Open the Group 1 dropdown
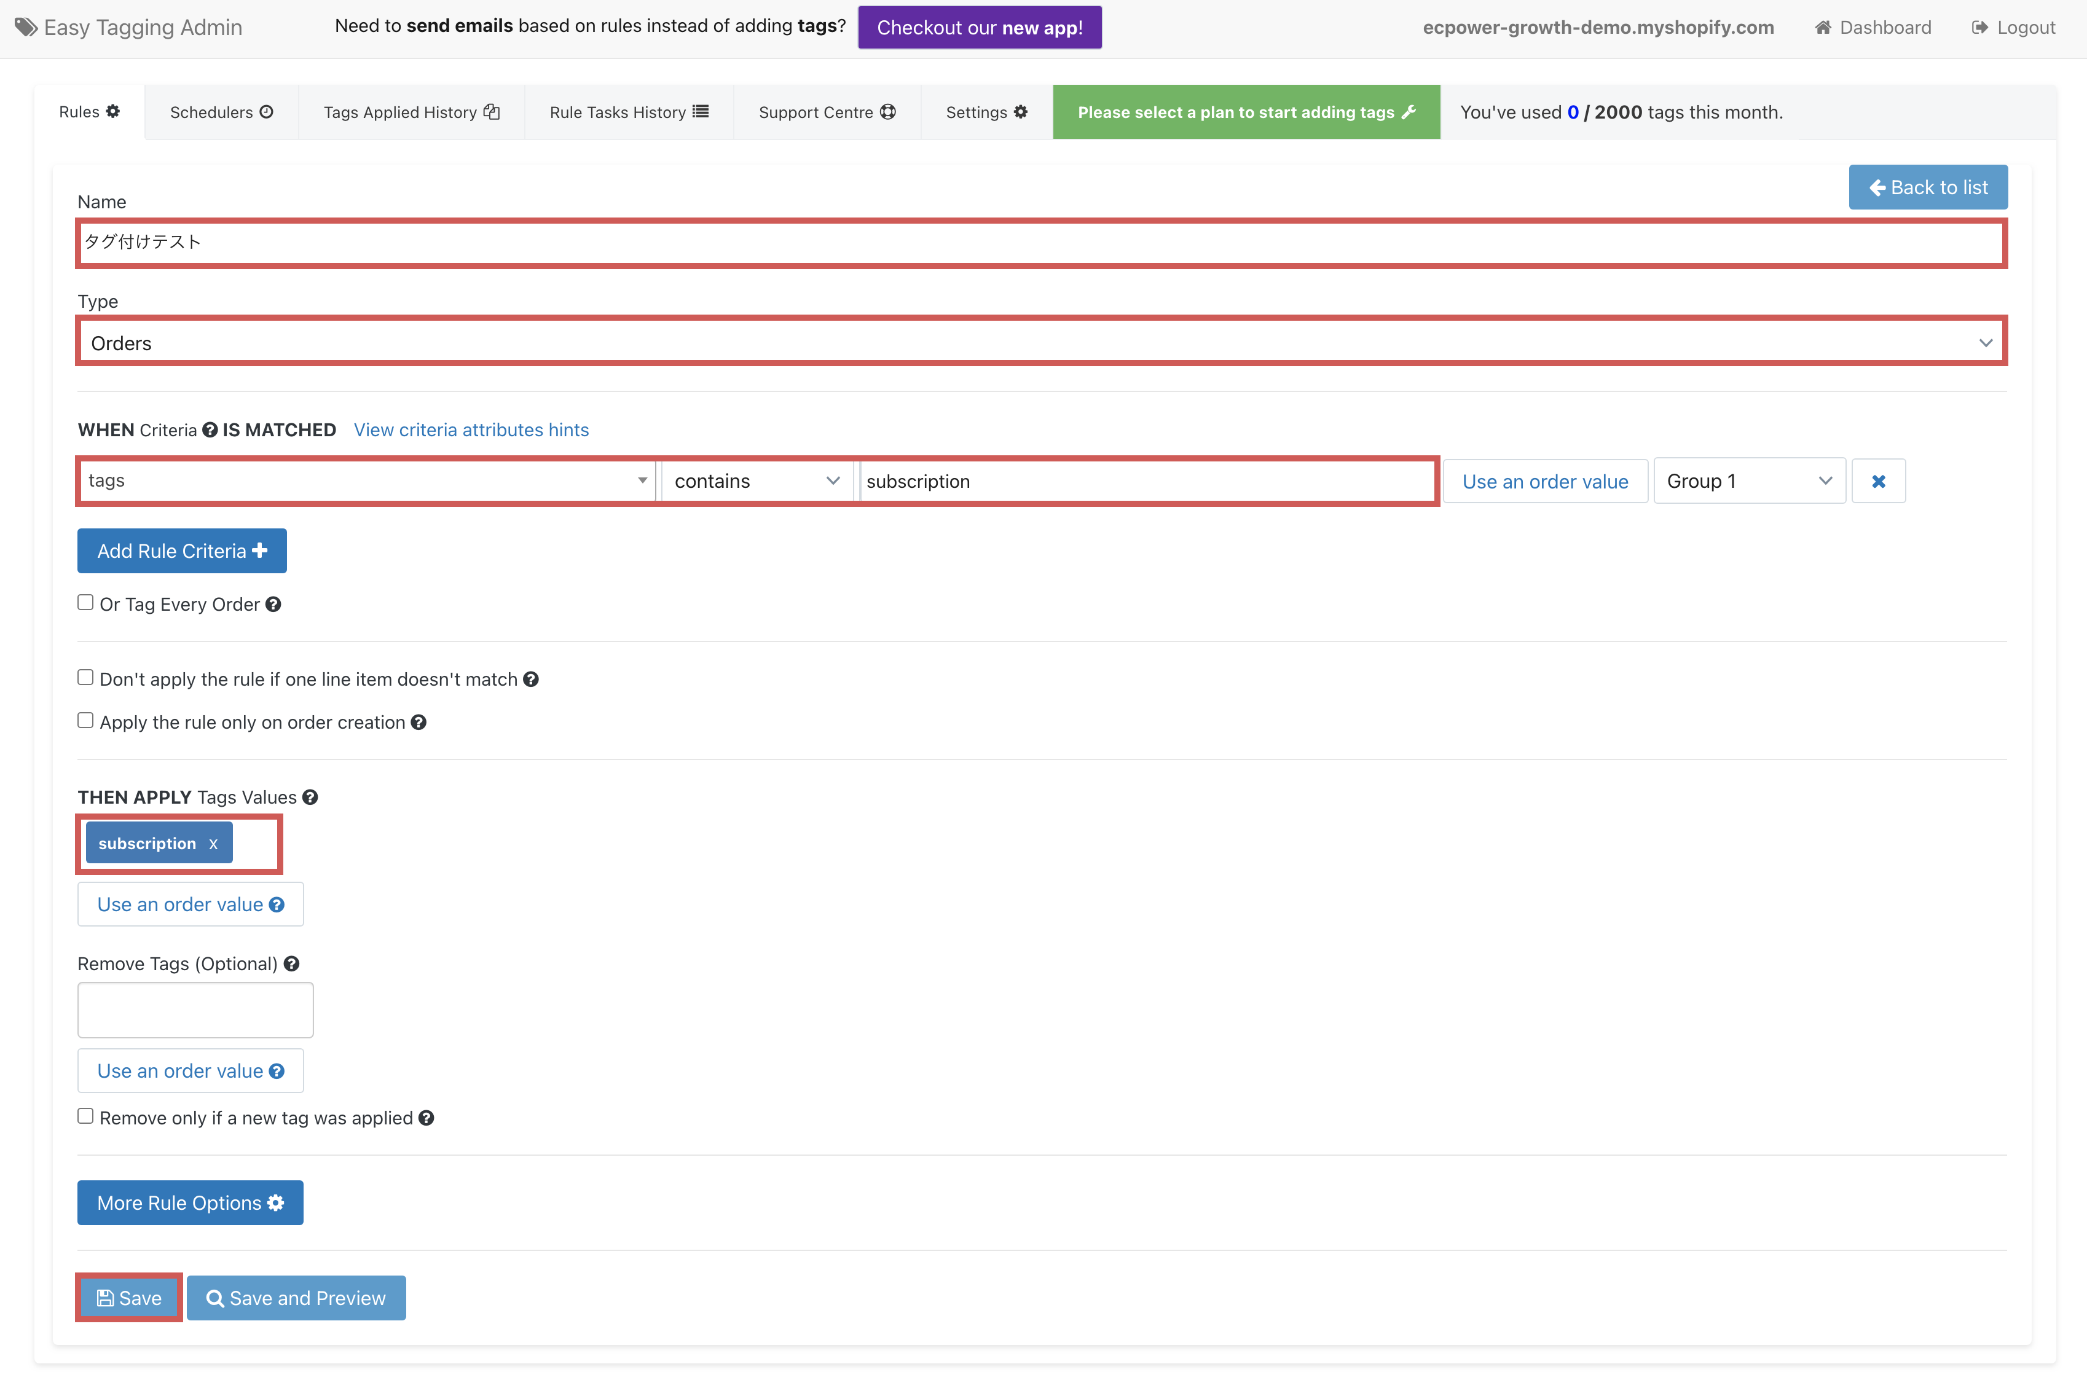The image size is (2087, 1380). tap(1749, 480)
